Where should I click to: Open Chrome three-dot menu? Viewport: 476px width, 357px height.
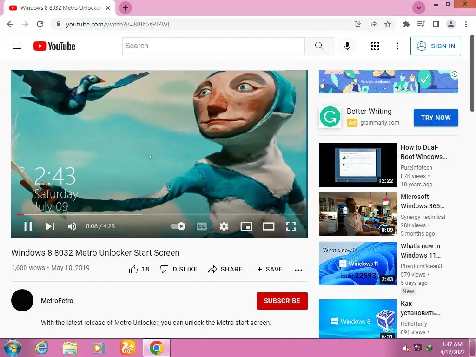coord(466,24)
